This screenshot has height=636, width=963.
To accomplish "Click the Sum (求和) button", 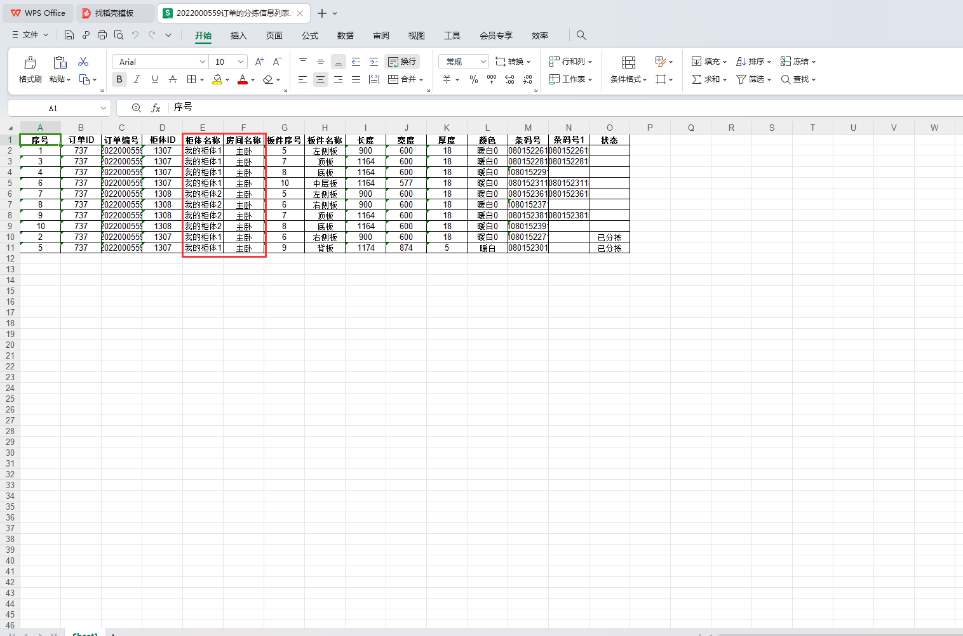I will click(710, 79).
